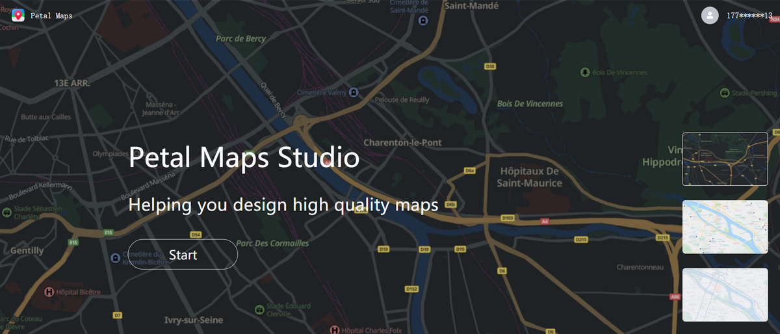Click the D38 road shield
The width and height of the screenshot is (780, 334).
coord(490,66)
